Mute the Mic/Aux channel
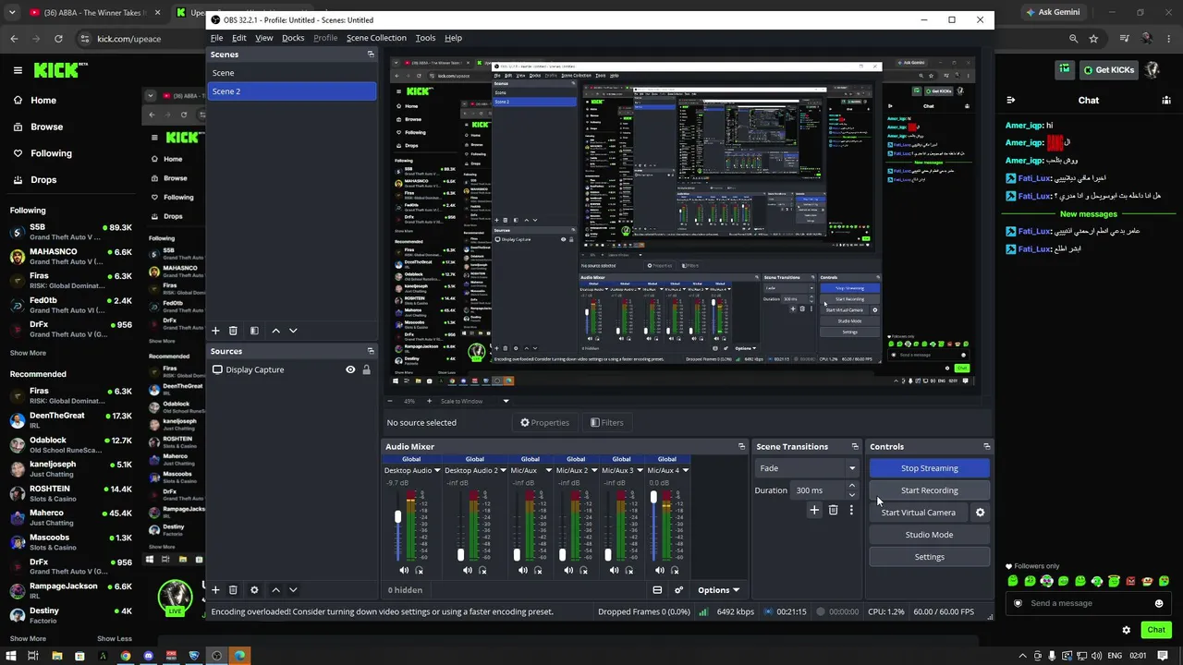1183x665 pixels. [x=523, y=571]
